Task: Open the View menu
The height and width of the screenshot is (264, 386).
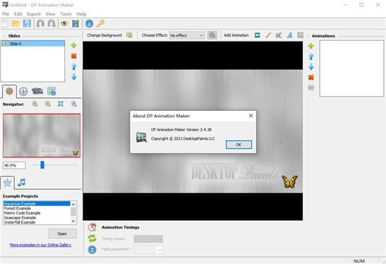Action: [x=50, y=14]
